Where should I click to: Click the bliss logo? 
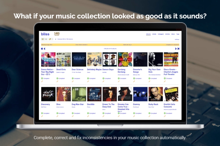[45, 34]
